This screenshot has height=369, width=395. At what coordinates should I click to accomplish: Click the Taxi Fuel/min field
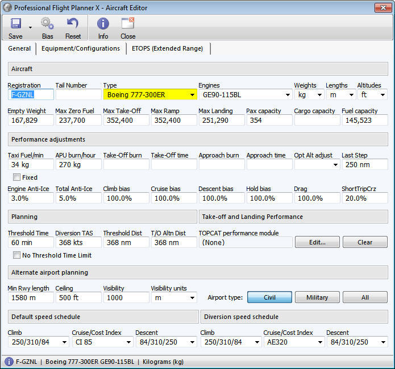click(x=31, y=164)
